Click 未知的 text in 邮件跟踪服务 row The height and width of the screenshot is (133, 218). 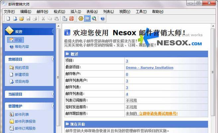(x=131, y=114)
